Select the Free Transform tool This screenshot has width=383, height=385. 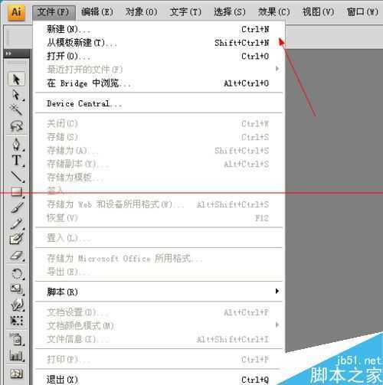coord(16,321)
